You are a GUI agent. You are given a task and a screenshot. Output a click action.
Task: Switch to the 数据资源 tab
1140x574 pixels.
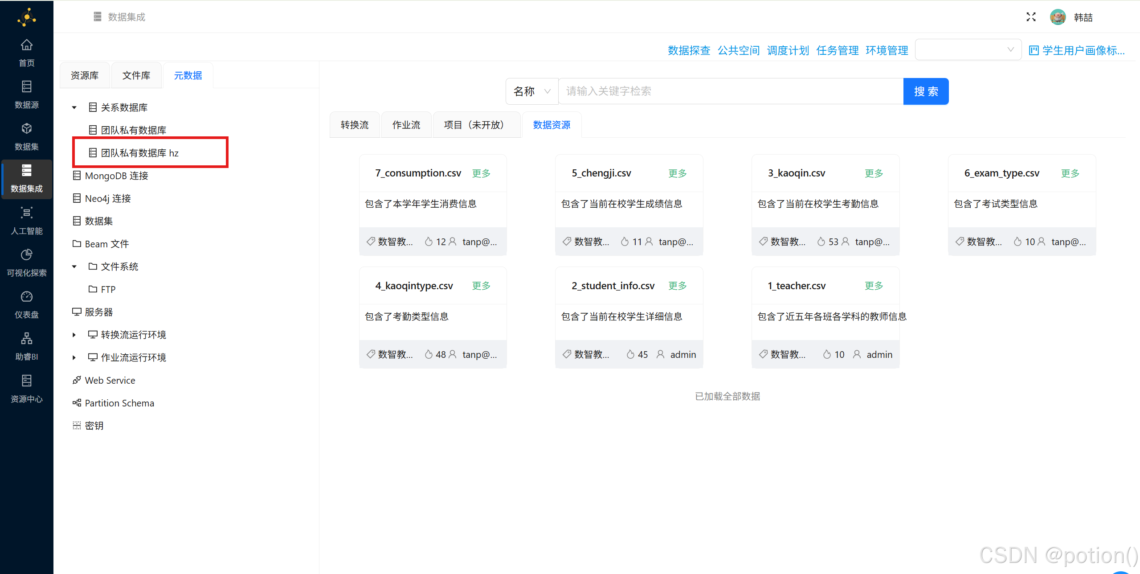[x=552, y=125]
